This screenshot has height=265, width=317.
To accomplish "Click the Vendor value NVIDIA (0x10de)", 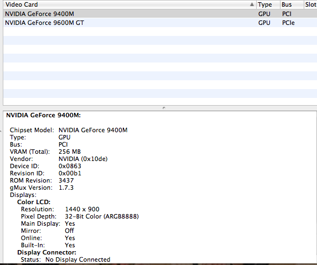I will pos(83,159).
